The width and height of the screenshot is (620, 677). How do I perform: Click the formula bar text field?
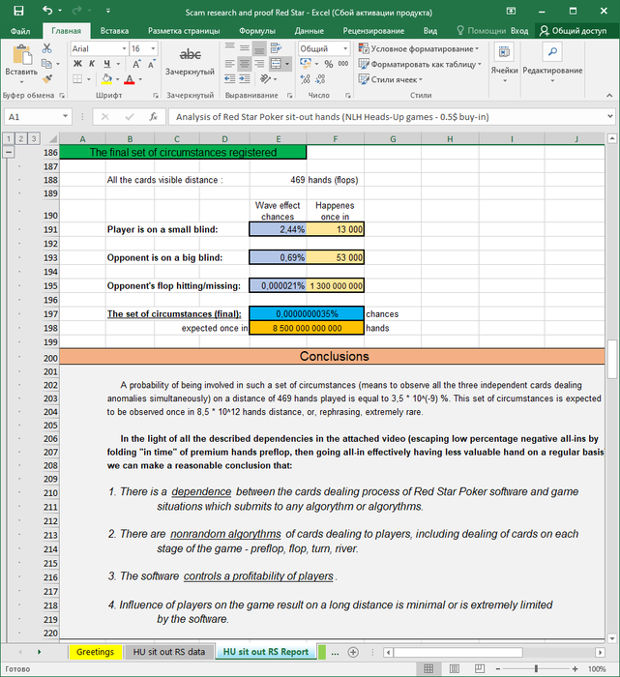click(x=387, y=117)
